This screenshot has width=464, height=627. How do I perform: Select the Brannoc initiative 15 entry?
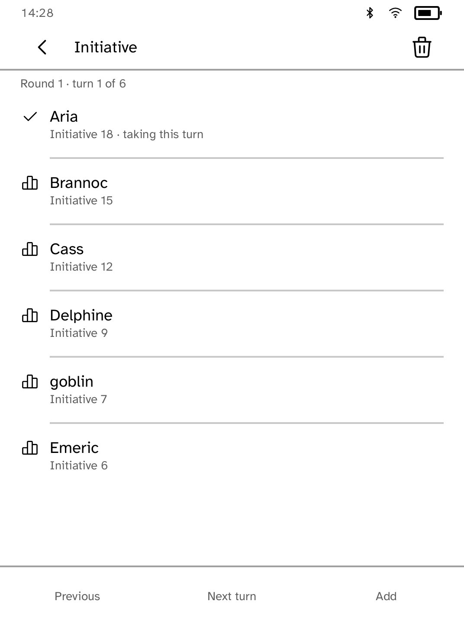pos(232,191)
